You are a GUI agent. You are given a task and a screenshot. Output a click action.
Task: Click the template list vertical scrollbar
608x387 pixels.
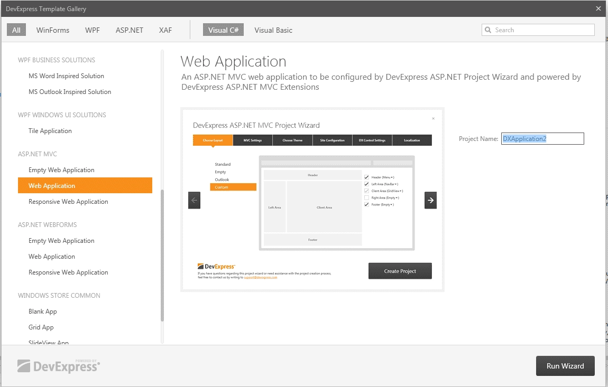pos(162,256)
